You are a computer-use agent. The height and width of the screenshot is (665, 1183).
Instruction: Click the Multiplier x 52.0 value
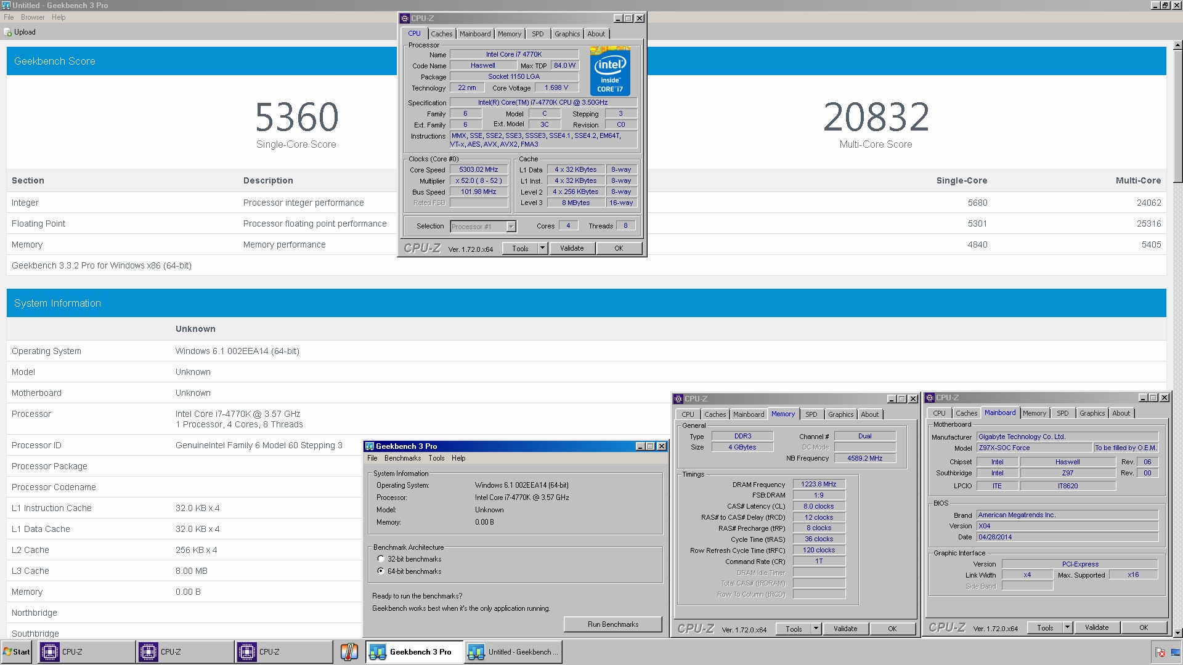(479, 180)
